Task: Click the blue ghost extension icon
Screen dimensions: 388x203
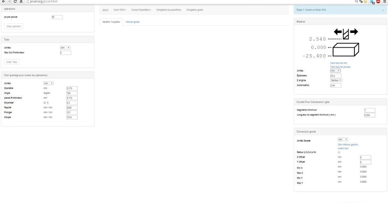Action: point(372,2)
